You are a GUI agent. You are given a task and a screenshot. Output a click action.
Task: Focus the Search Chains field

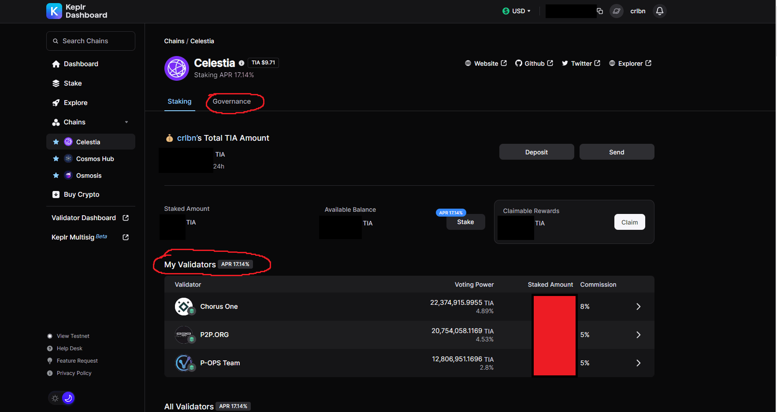click(91, 41)
